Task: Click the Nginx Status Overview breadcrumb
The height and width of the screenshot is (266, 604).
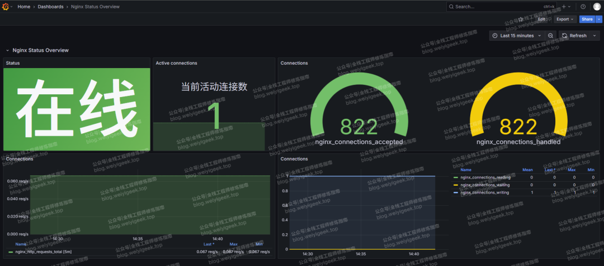Action: (x=95, y=7)
